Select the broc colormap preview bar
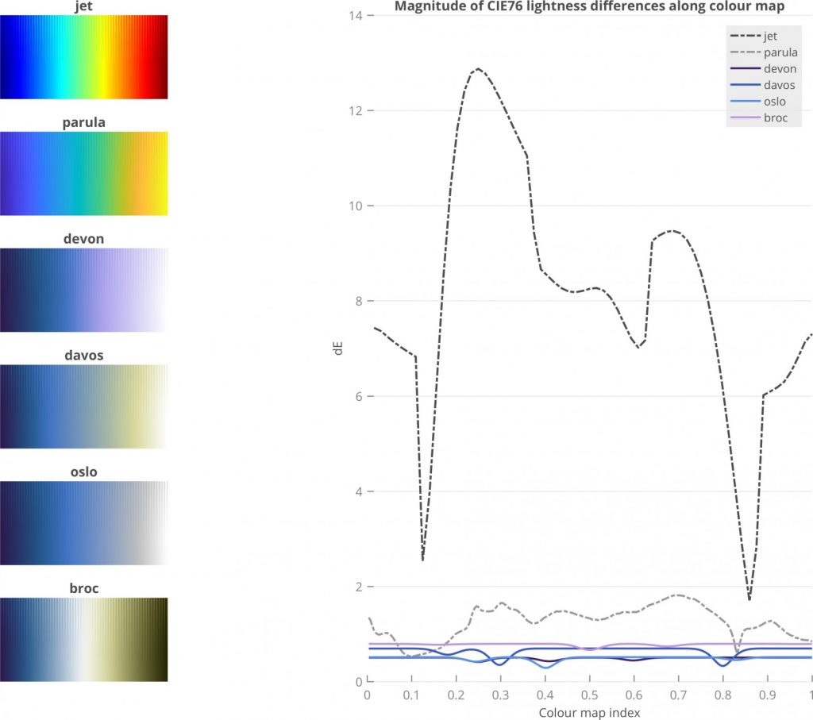This screenshot has height=720, width=813. [x=83, y=638]
